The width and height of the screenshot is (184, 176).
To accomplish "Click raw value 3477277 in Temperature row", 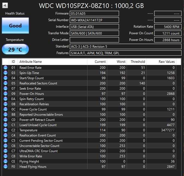I will pyautogui.click(x=168, y=130).
